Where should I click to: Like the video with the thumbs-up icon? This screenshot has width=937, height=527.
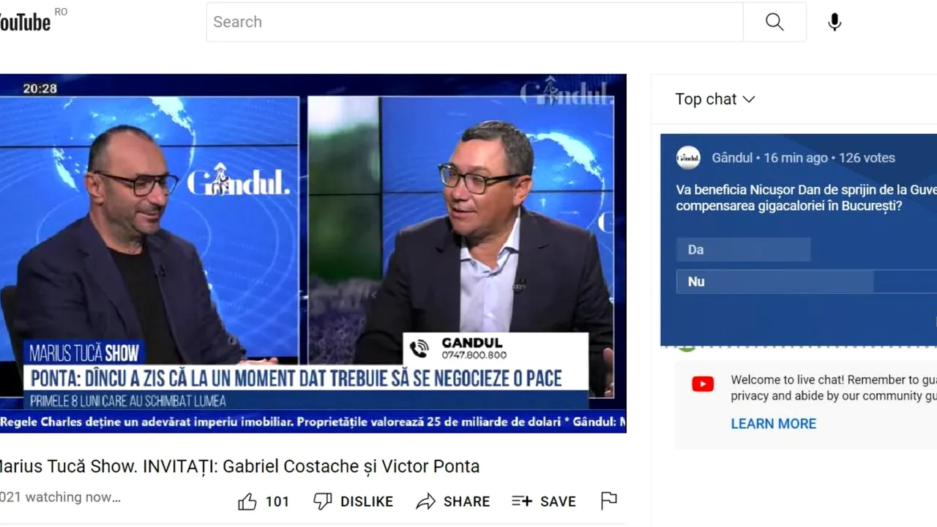[247, 501]
